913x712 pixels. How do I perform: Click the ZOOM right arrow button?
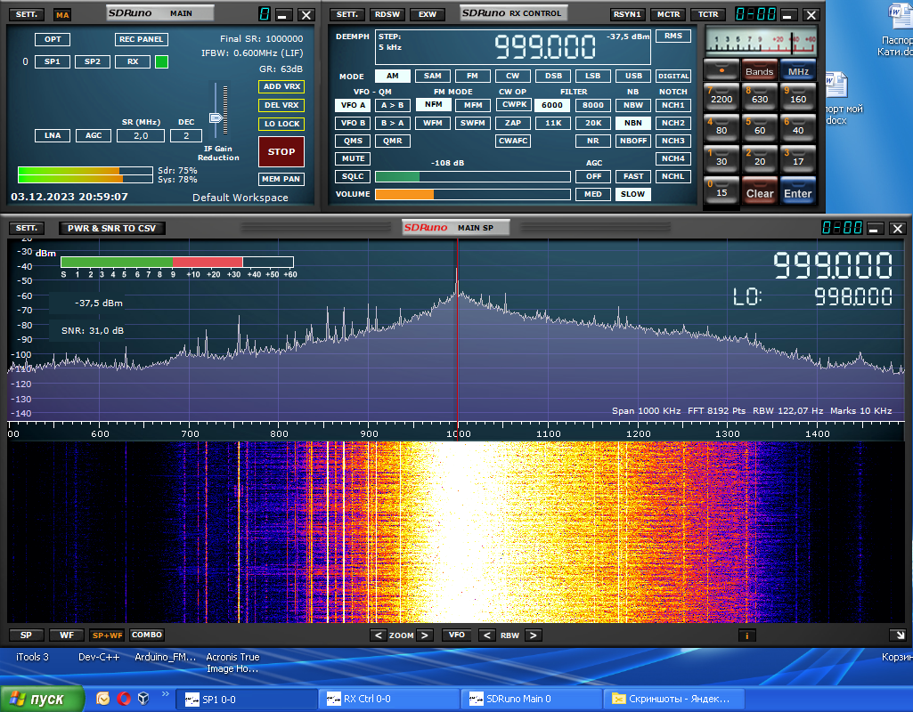(x=425, y=635)
